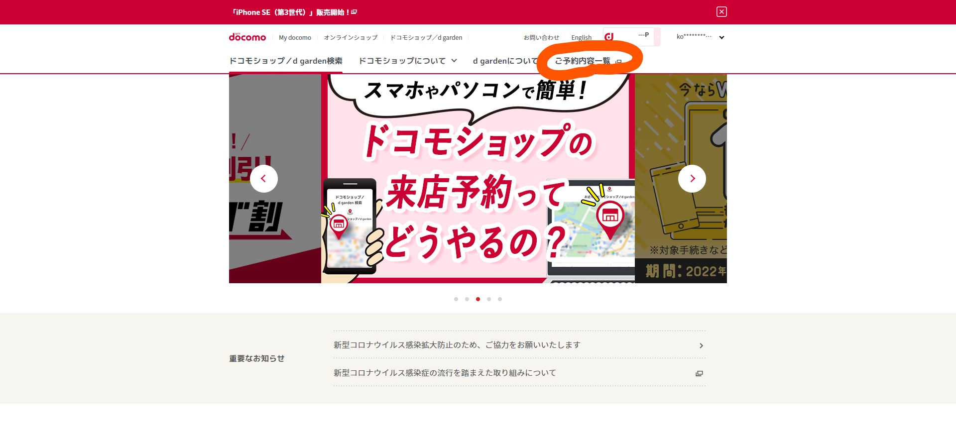Open d gardenについて menu
This screenshot has width=956, height=438.
pos(505,61)
